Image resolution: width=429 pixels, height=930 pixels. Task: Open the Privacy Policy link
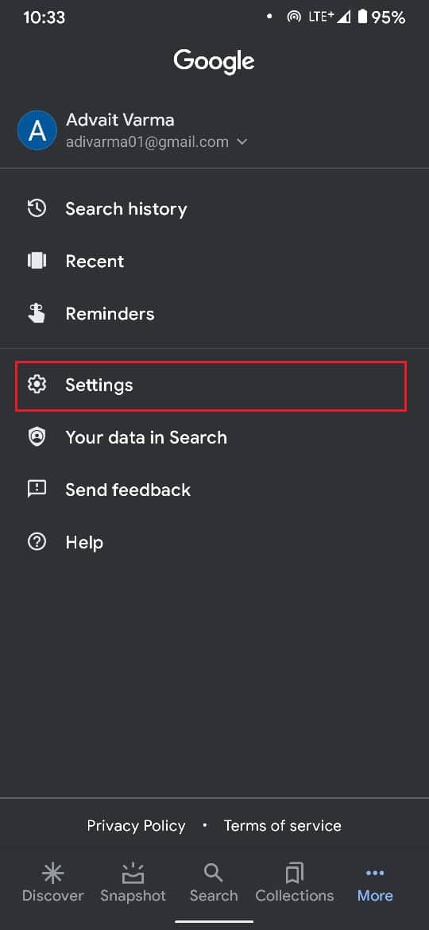pyautogui.click(x=137, y=826)
